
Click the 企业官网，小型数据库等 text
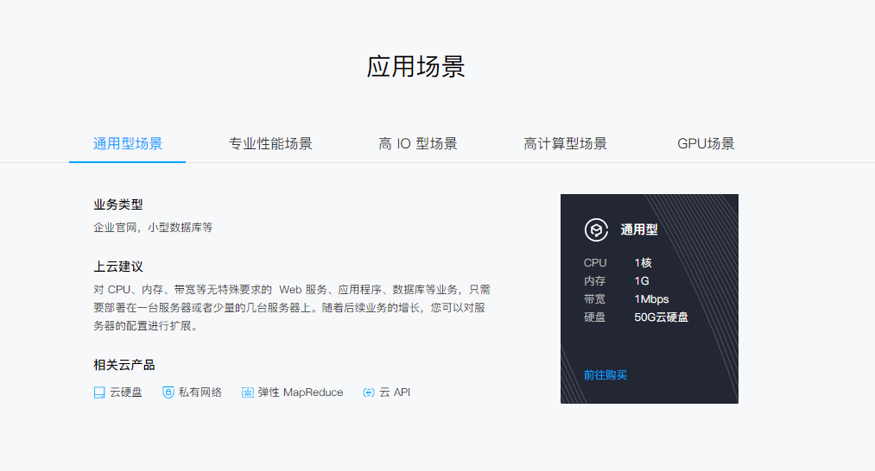coord(153,228)
